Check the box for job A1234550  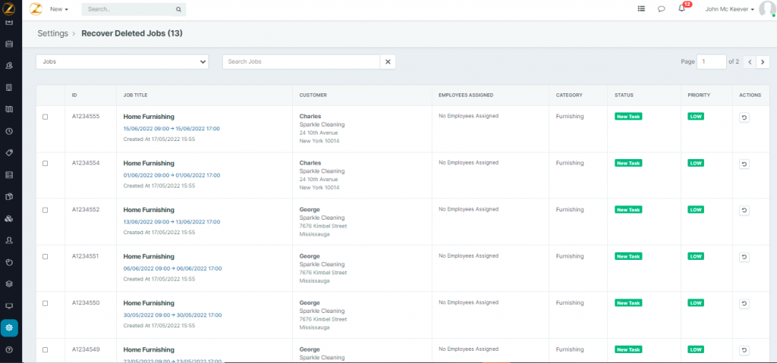(x=45, y=303)
